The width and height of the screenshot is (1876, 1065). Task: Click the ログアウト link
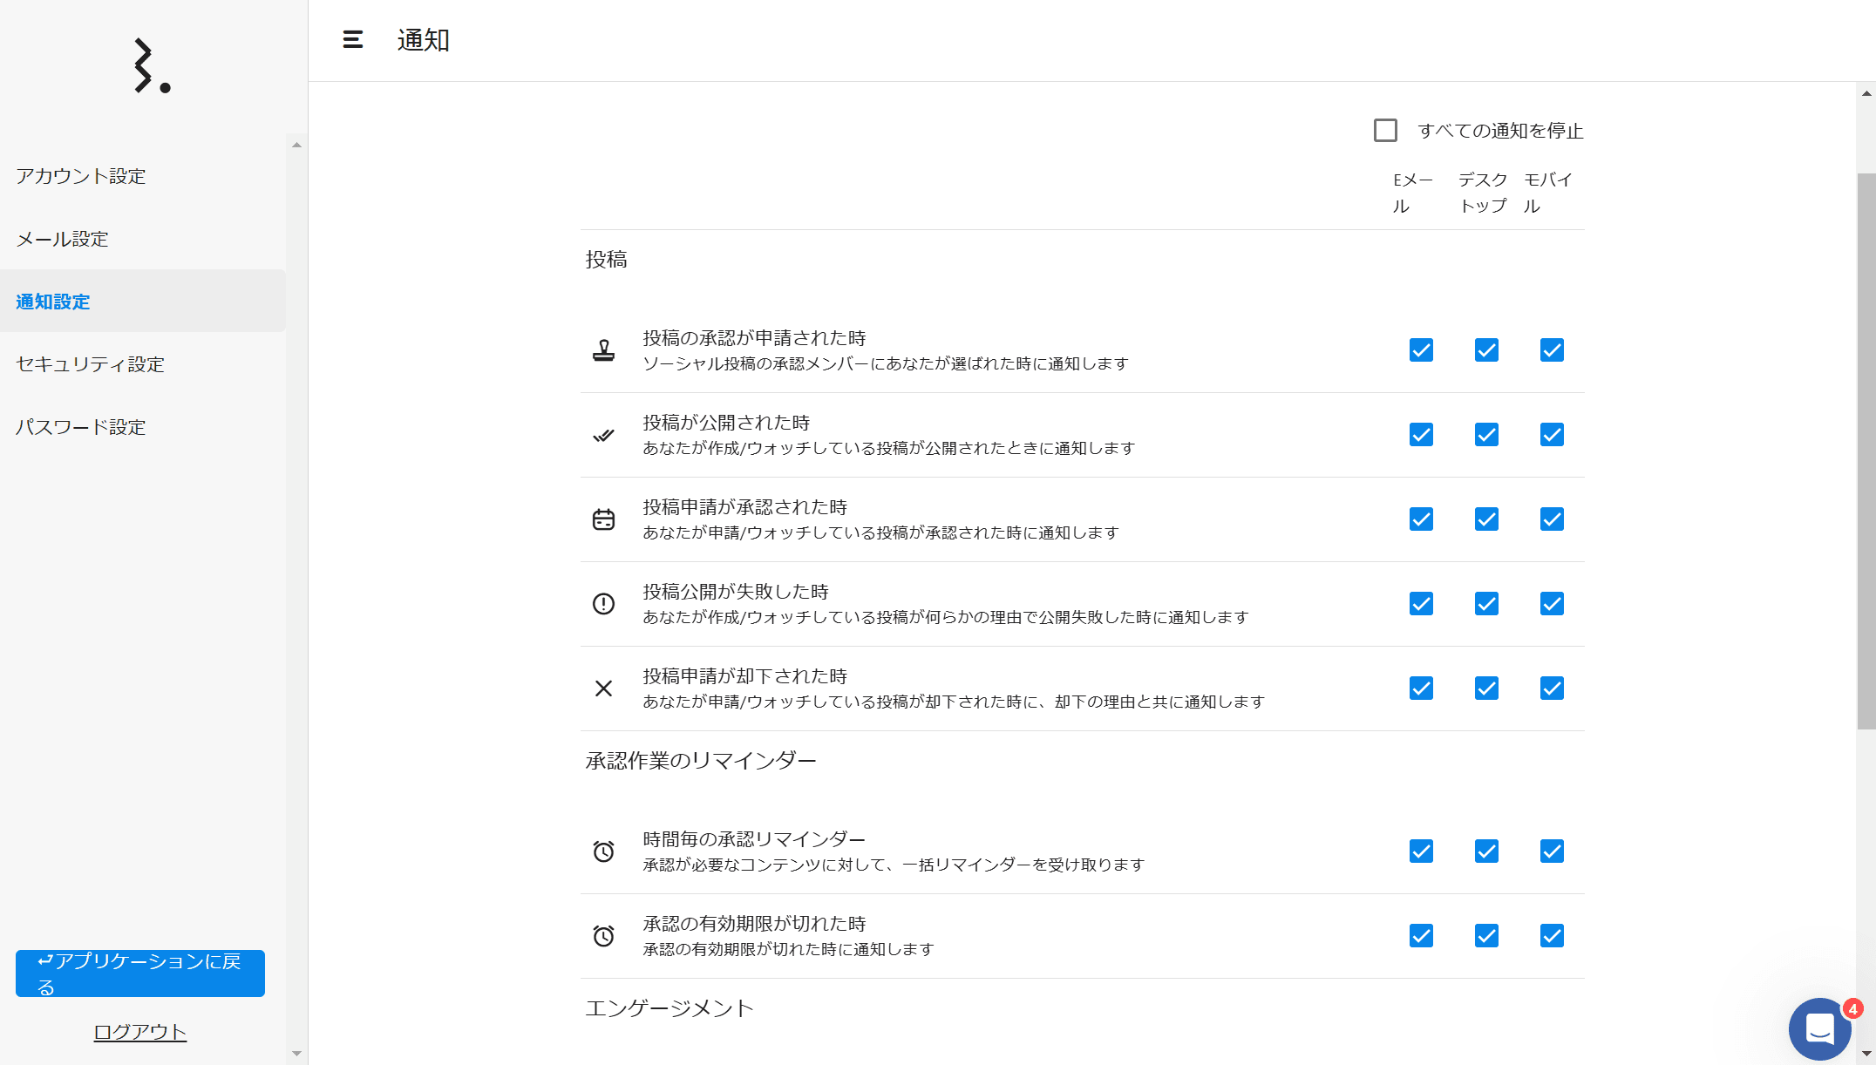click(x=140, y=1032)
